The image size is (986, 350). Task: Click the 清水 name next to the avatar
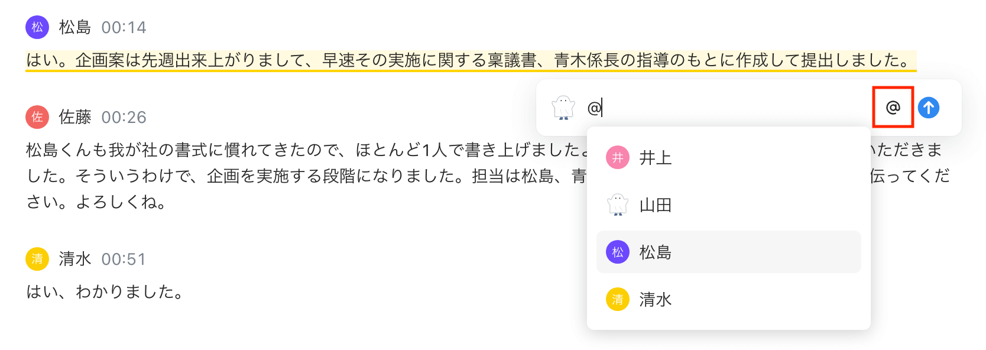point(74,259)
